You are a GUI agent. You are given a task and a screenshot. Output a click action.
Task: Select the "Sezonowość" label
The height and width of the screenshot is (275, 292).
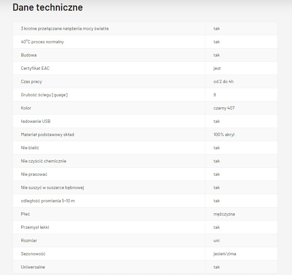(33, 254)
